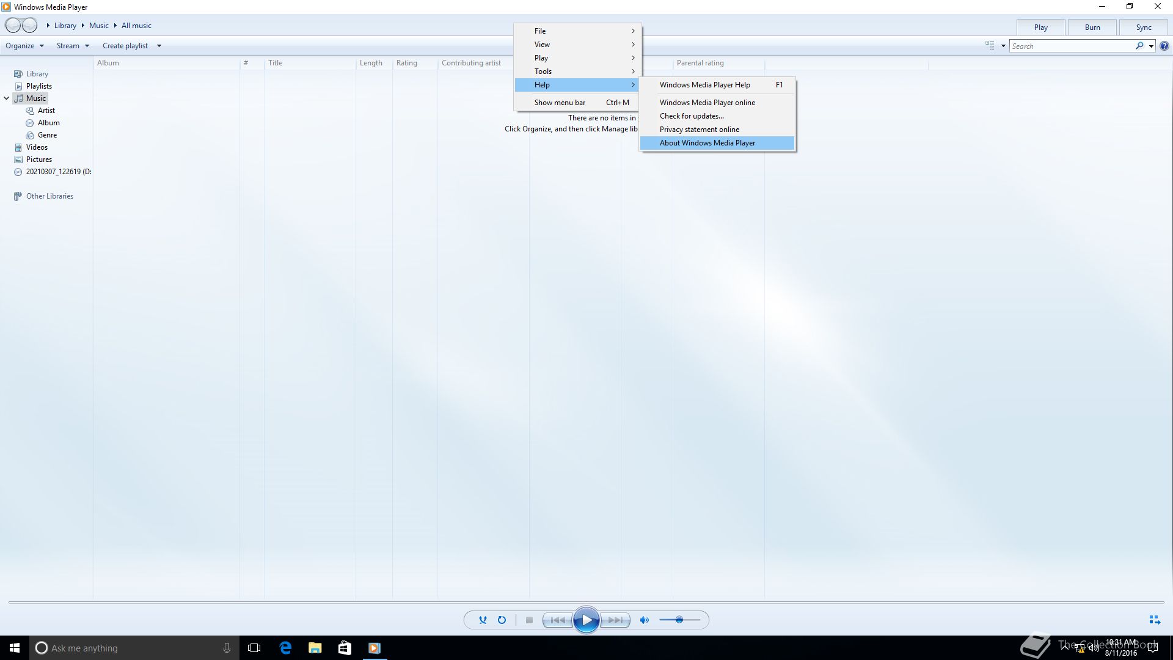This screenshot has height=660, width=1173.
Task: Click the Windows Start button
Action: (x=15, y=648)
